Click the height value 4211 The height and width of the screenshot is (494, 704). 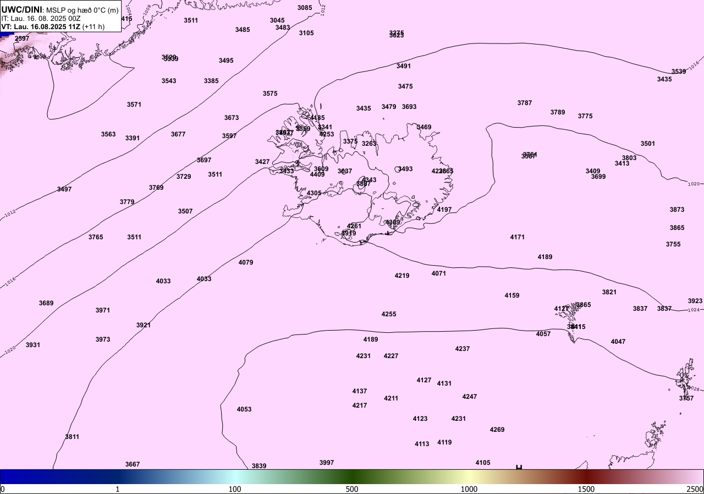point(391,398)
